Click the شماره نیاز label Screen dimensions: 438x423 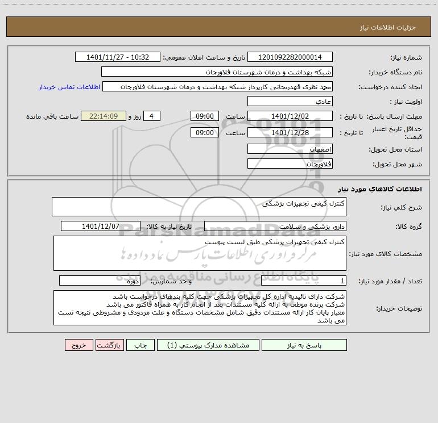coord(406,58)
